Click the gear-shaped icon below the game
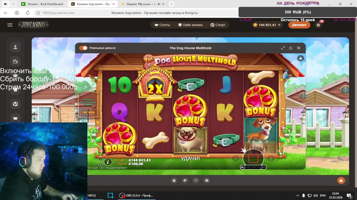The width and height of the screenshot is (357, 200). coord(207,181)
